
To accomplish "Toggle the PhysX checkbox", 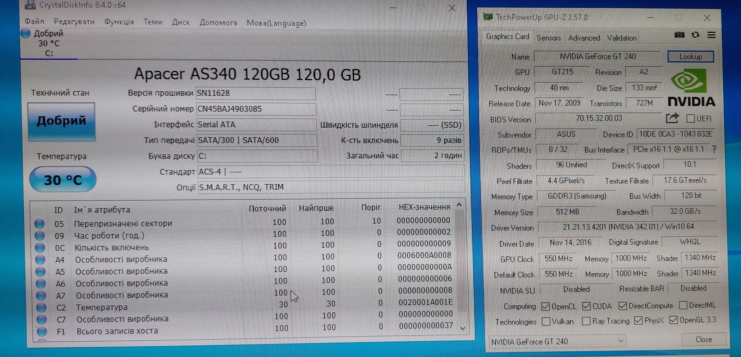I will 638,321.
